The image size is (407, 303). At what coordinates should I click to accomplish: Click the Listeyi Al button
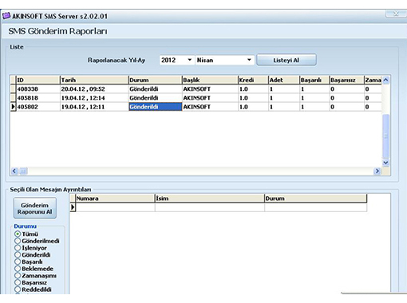pos(286,60)
